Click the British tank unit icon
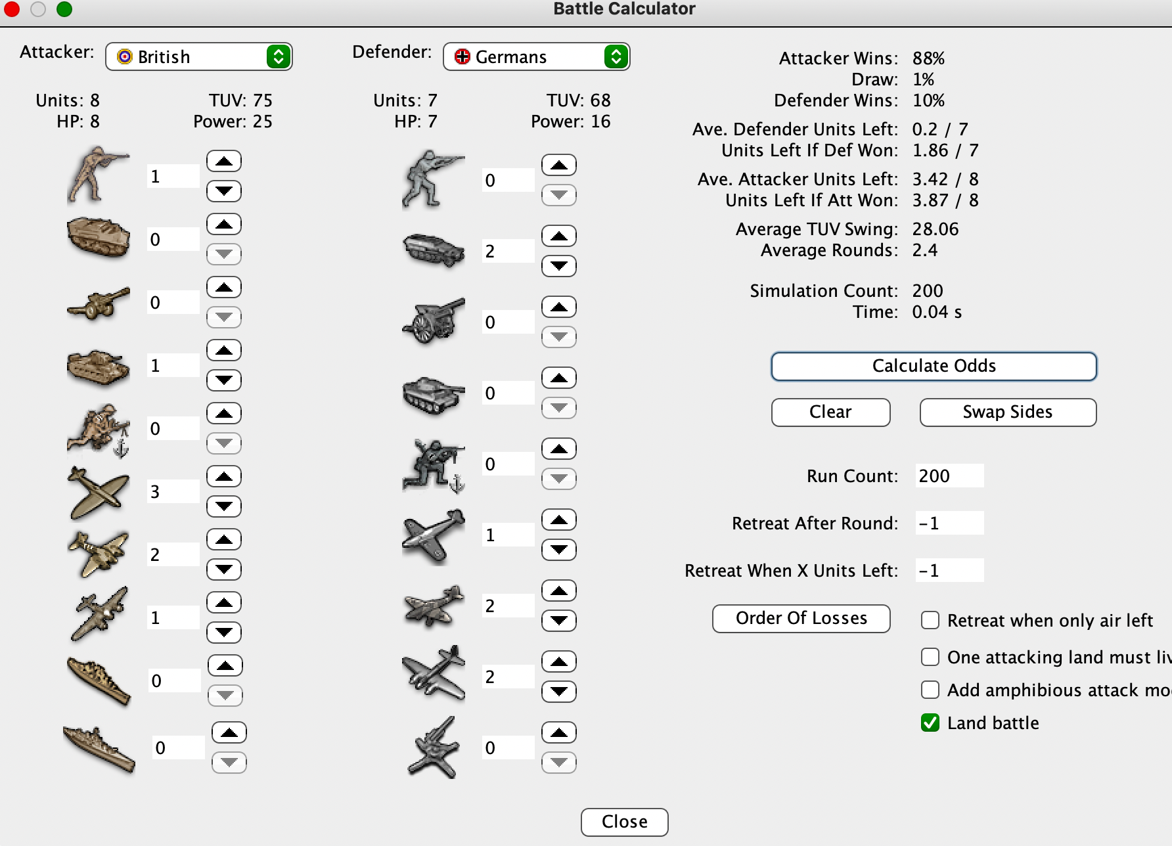 (x=99, y=367)
